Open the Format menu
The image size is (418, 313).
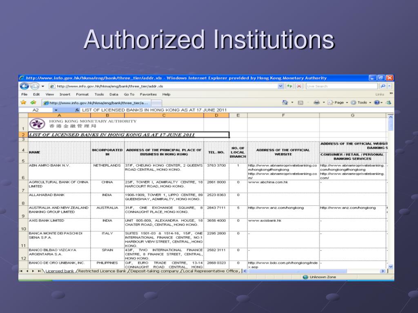[82, 94]
